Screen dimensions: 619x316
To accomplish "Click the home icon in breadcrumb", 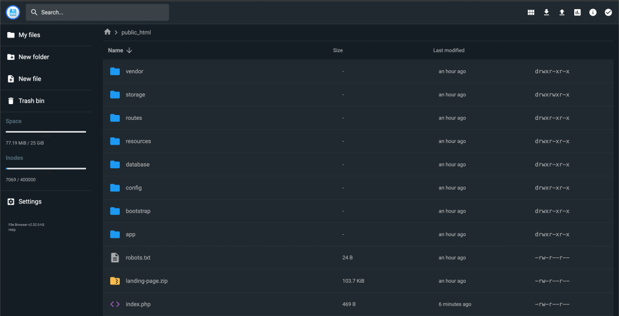I will (107, 32).
